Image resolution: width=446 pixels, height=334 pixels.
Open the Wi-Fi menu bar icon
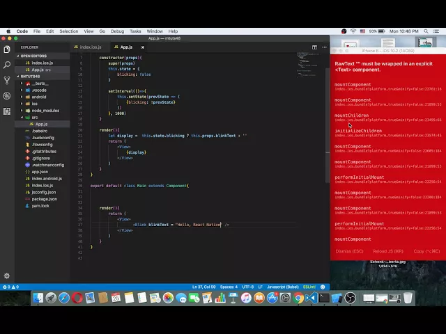(353, 31)
